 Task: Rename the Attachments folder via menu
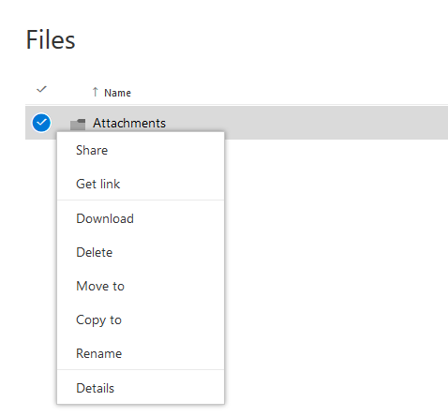click(141, 353)
